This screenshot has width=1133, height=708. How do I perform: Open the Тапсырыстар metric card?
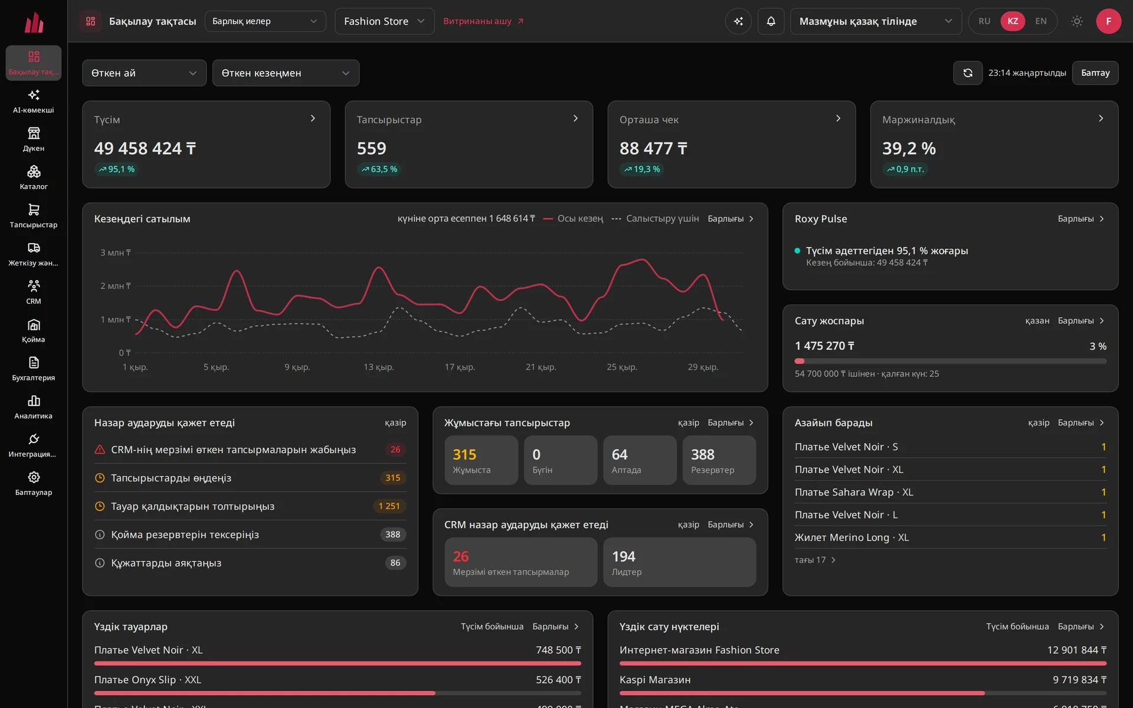469,145
